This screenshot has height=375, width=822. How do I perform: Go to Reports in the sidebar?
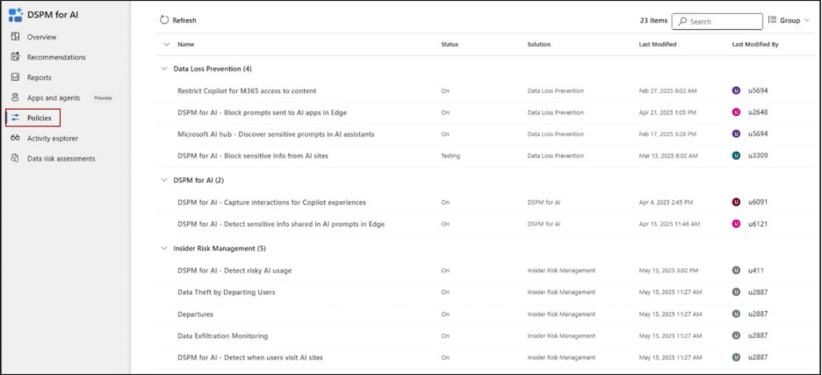(x=39, y=77)
